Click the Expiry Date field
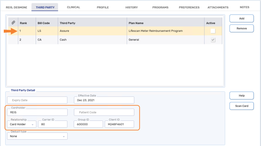This screenshot has width=261, height=146. click(37, 100)
